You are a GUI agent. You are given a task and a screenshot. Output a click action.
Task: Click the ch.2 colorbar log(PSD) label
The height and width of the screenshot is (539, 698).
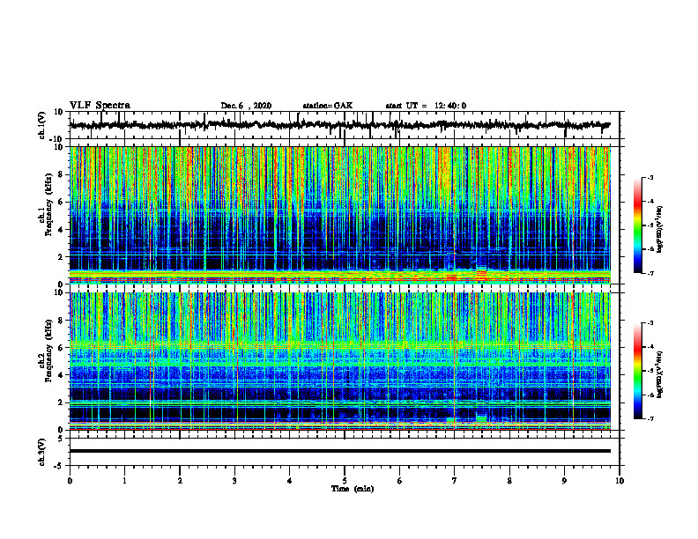pos(660,374)
